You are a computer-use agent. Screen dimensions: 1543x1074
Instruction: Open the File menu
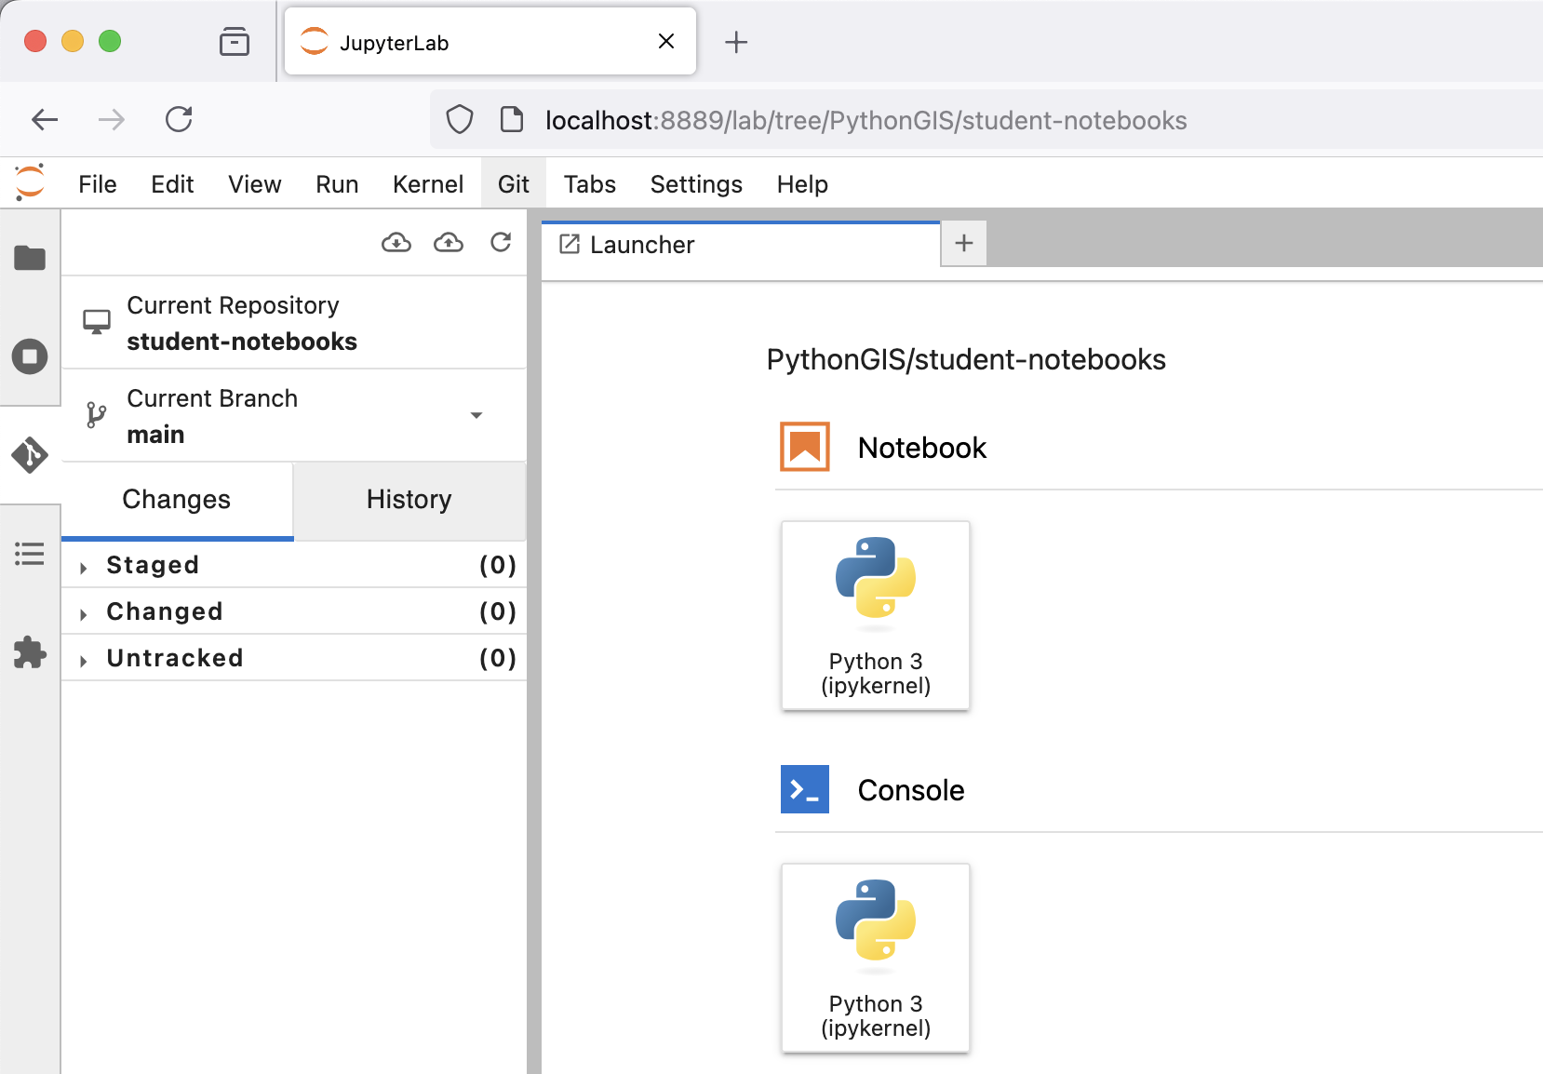click(x=98, y=184)
